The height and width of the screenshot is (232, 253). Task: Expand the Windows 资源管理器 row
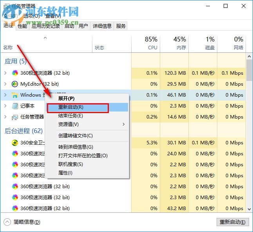click(x=5, y=95)
